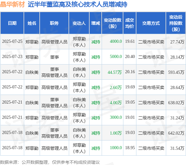Click 二级市场买卖 in the 19.03 price row
The width and height of the screenshot is (186, 165).
(151, 133)
